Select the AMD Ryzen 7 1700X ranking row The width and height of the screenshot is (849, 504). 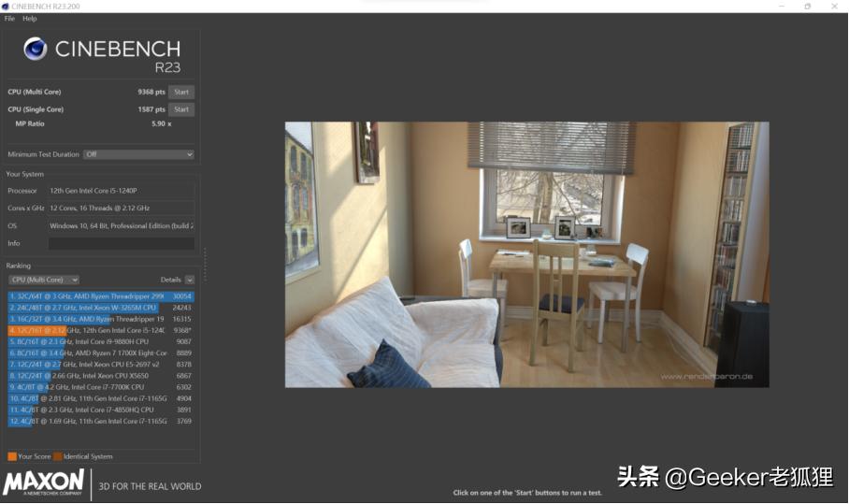101,353
